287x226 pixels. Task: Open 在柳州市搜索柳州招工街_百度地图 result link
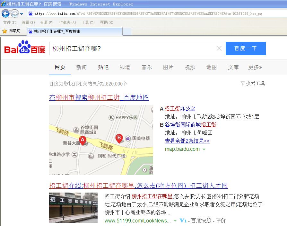tap(99, 97)
